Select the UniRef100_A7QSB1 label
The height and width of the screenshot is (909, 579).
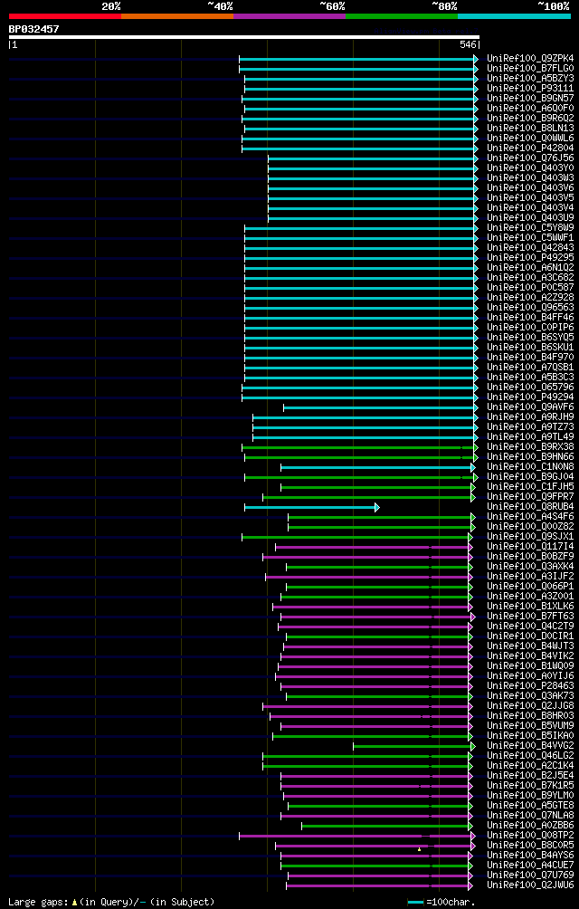tap(530, 367)
